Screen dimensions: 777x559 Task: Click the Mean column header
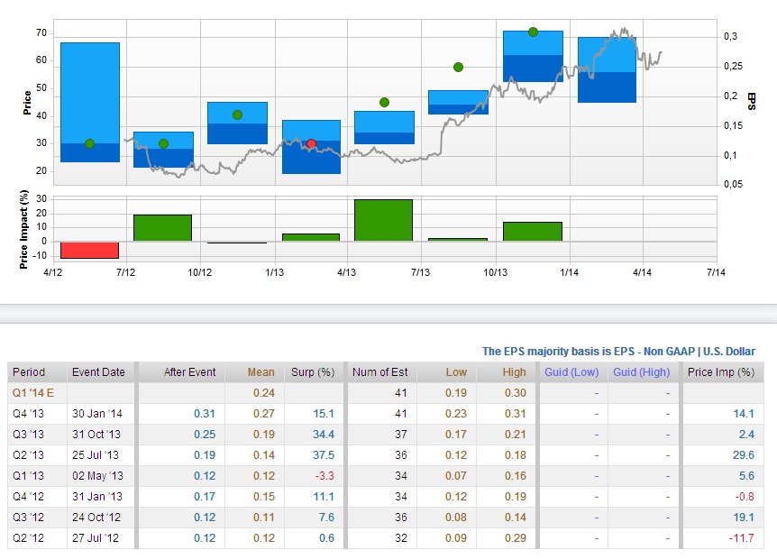coord(261,372)
